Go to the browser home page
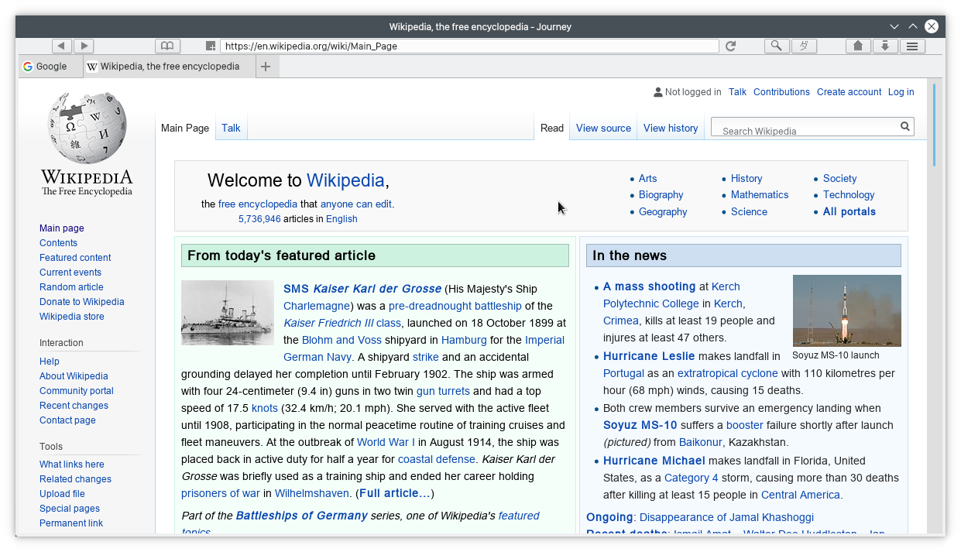961x552 pixels. 858,46
